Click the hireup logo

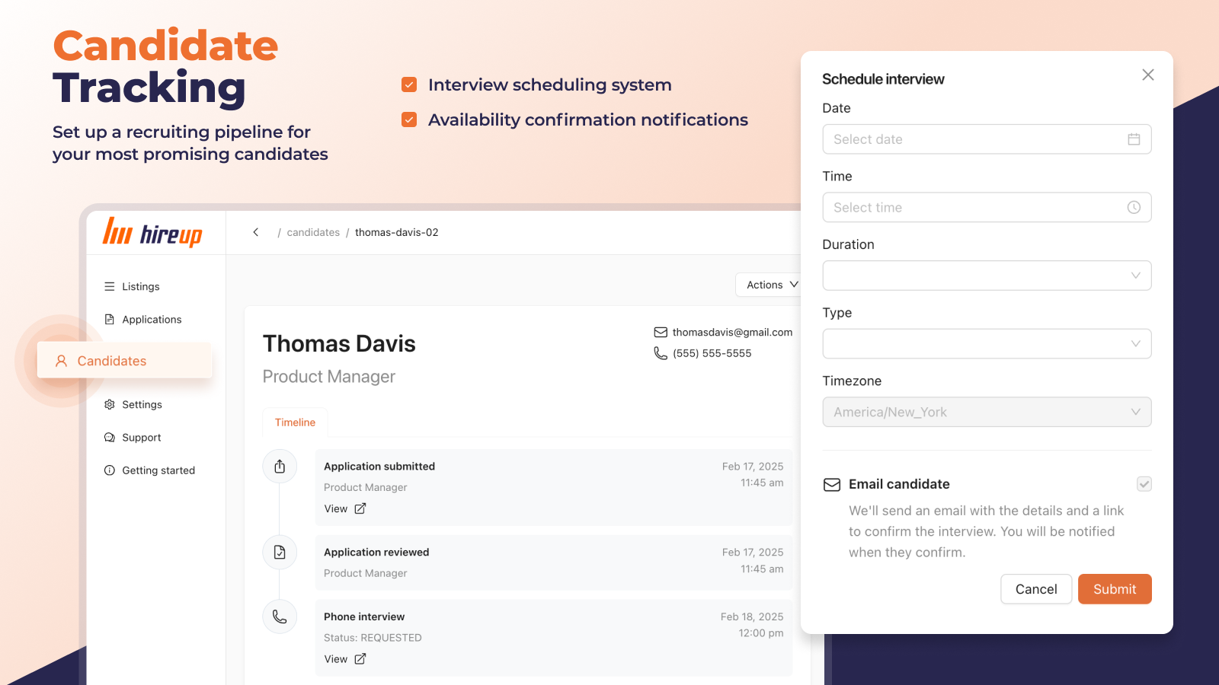coord(152,233)
